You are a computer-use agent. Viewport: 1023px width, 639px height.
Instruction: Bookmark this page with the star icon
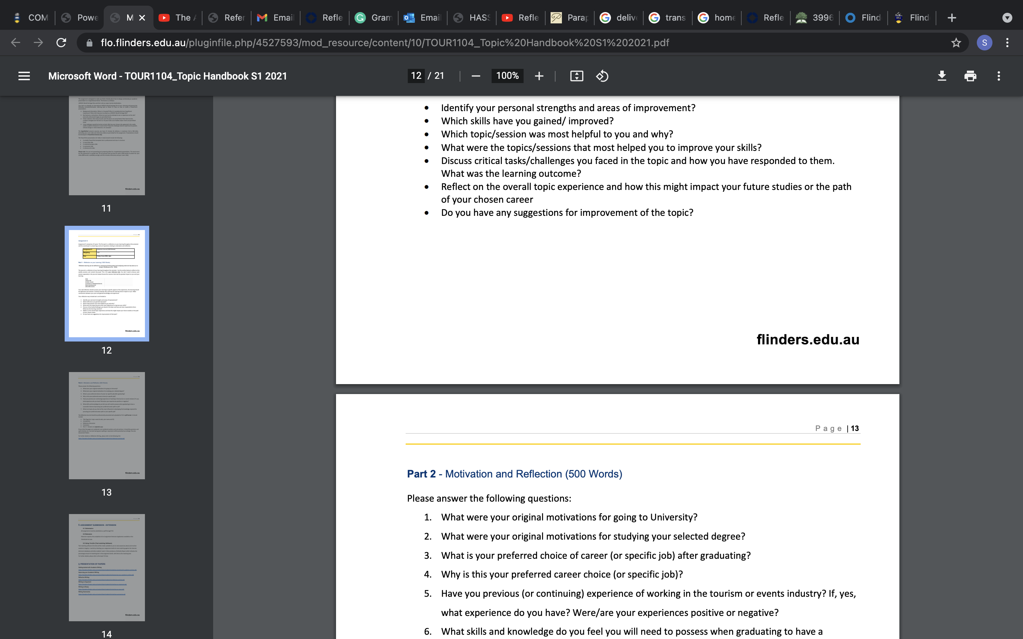click(x=956, y=43)
